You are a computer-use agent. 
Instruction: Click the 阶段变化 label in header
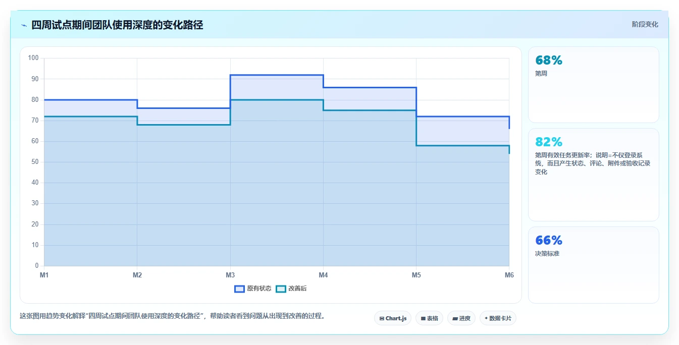pyautogui.click(x=645, y=24)
